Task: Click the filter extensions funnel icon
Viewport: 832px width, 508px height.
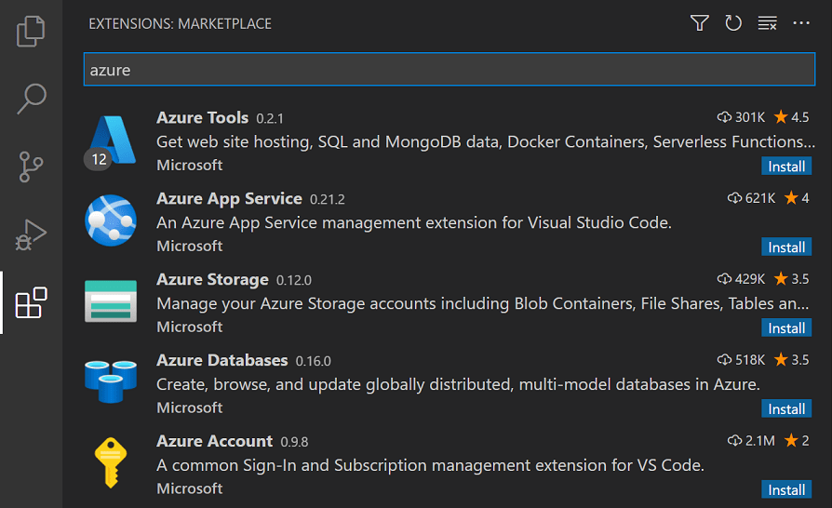Action: click(700, 23)
